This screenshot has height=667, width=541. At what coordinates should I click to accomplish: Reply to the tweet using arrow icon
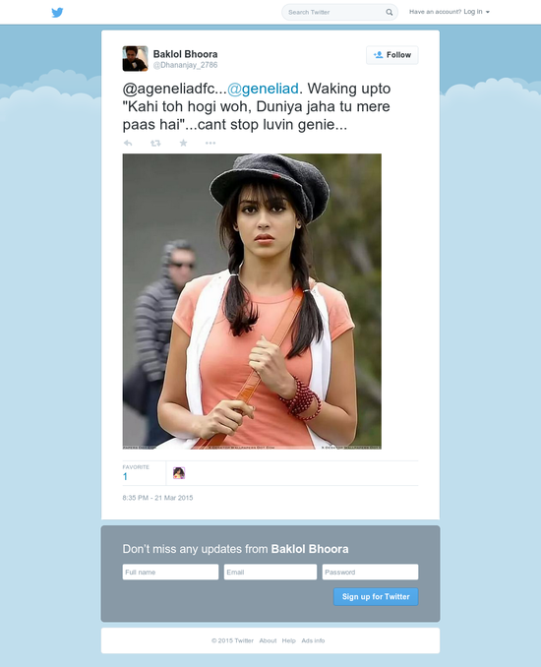128,143
